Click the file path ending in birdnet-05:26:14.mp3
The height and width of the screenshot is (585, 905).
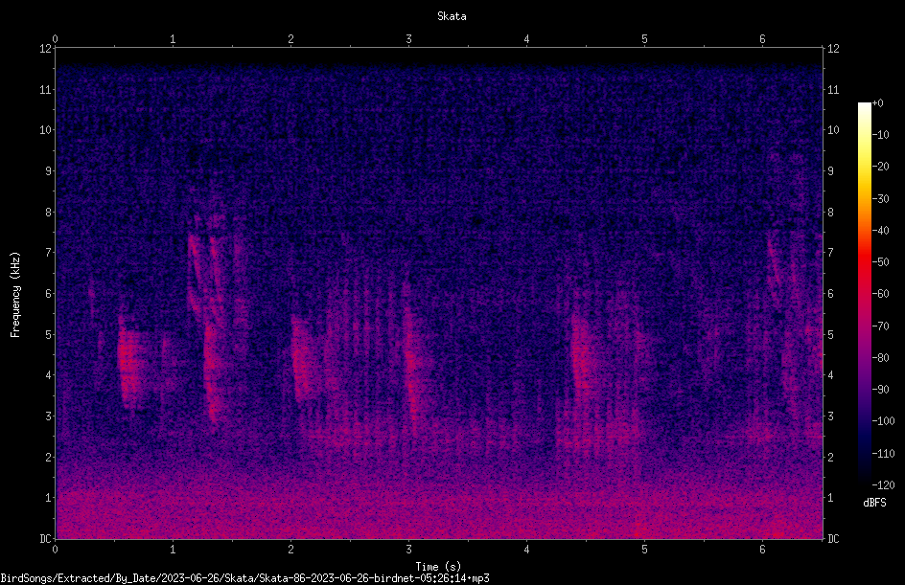(x=244, y=578)
